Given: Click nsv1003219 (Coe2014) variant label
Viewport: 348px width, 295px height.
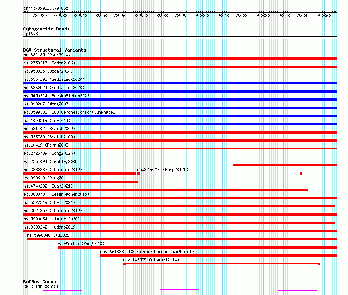Looking at the screenshot, I should coord(47,120).
